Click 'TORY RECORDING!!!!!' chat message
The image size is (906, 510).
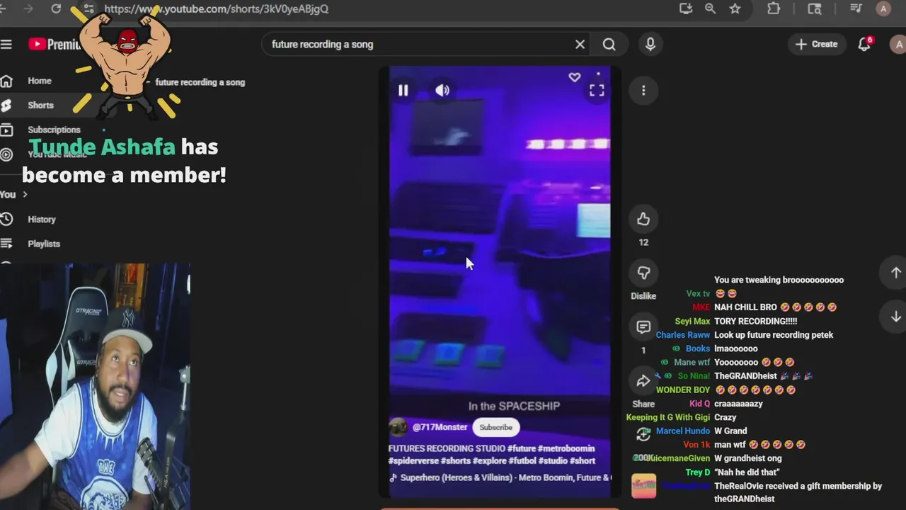coord(756,321)
